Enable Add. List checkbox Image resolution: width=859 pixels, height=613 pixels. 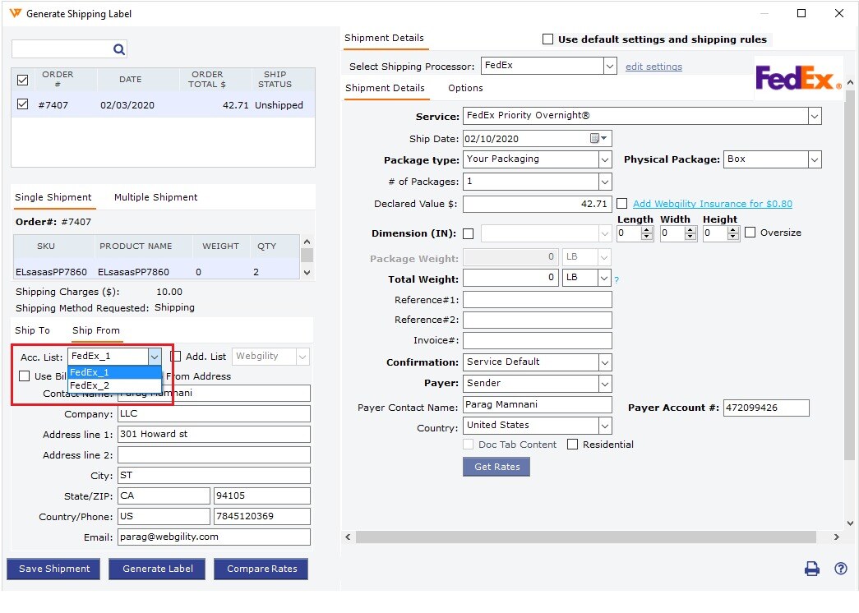click(176, 356)
